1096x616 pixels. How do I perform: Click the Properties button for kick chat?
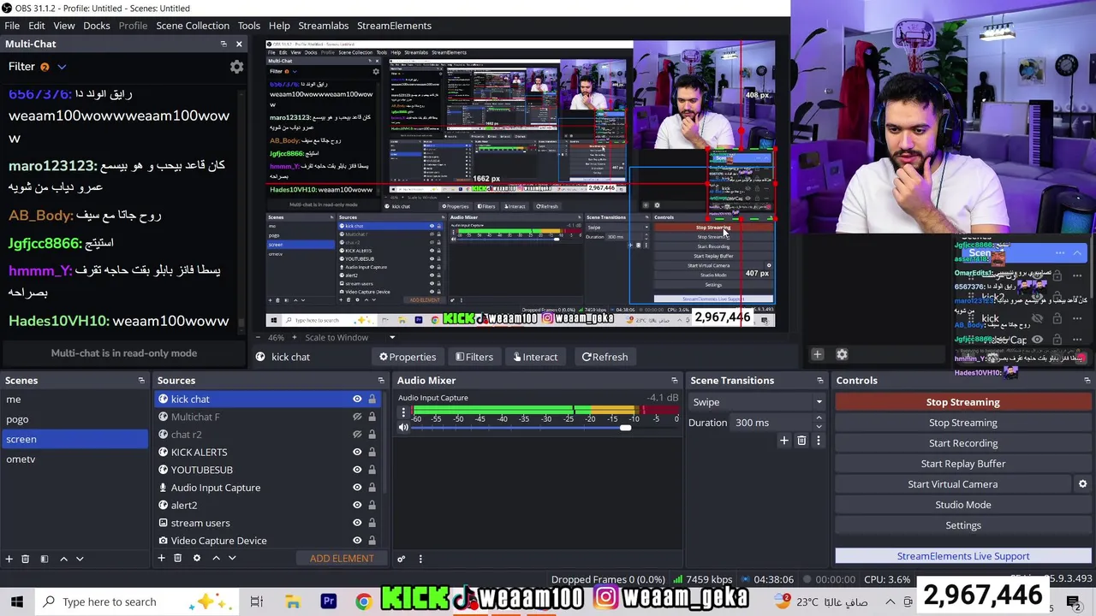(408, 357)
